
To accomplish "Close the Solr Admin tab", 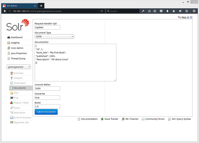I will pyautogui.click(x=35, y=6).
